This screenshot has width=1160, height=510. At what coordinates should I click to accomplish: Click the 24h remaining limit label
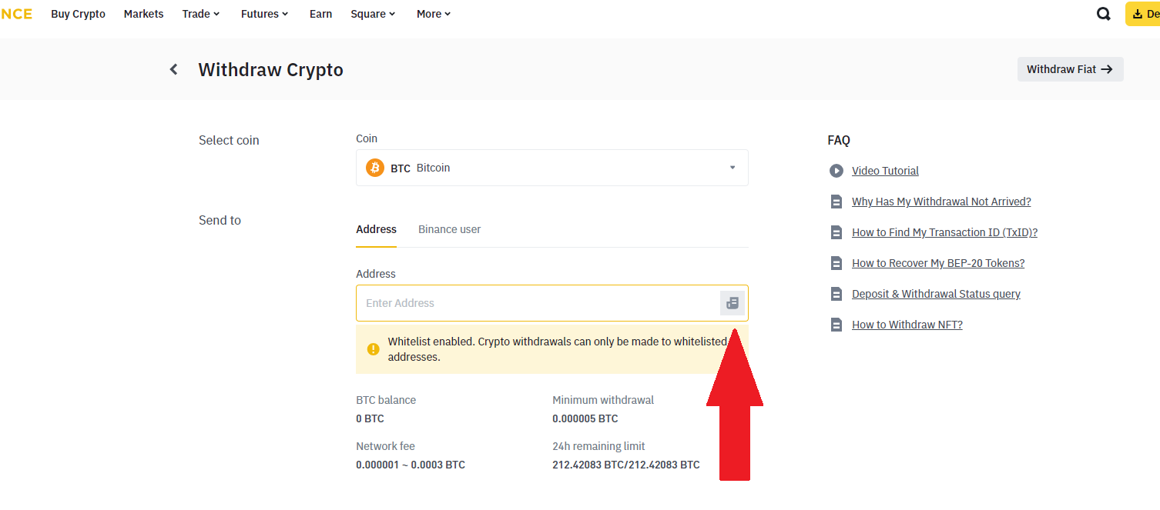coord(598,446)
